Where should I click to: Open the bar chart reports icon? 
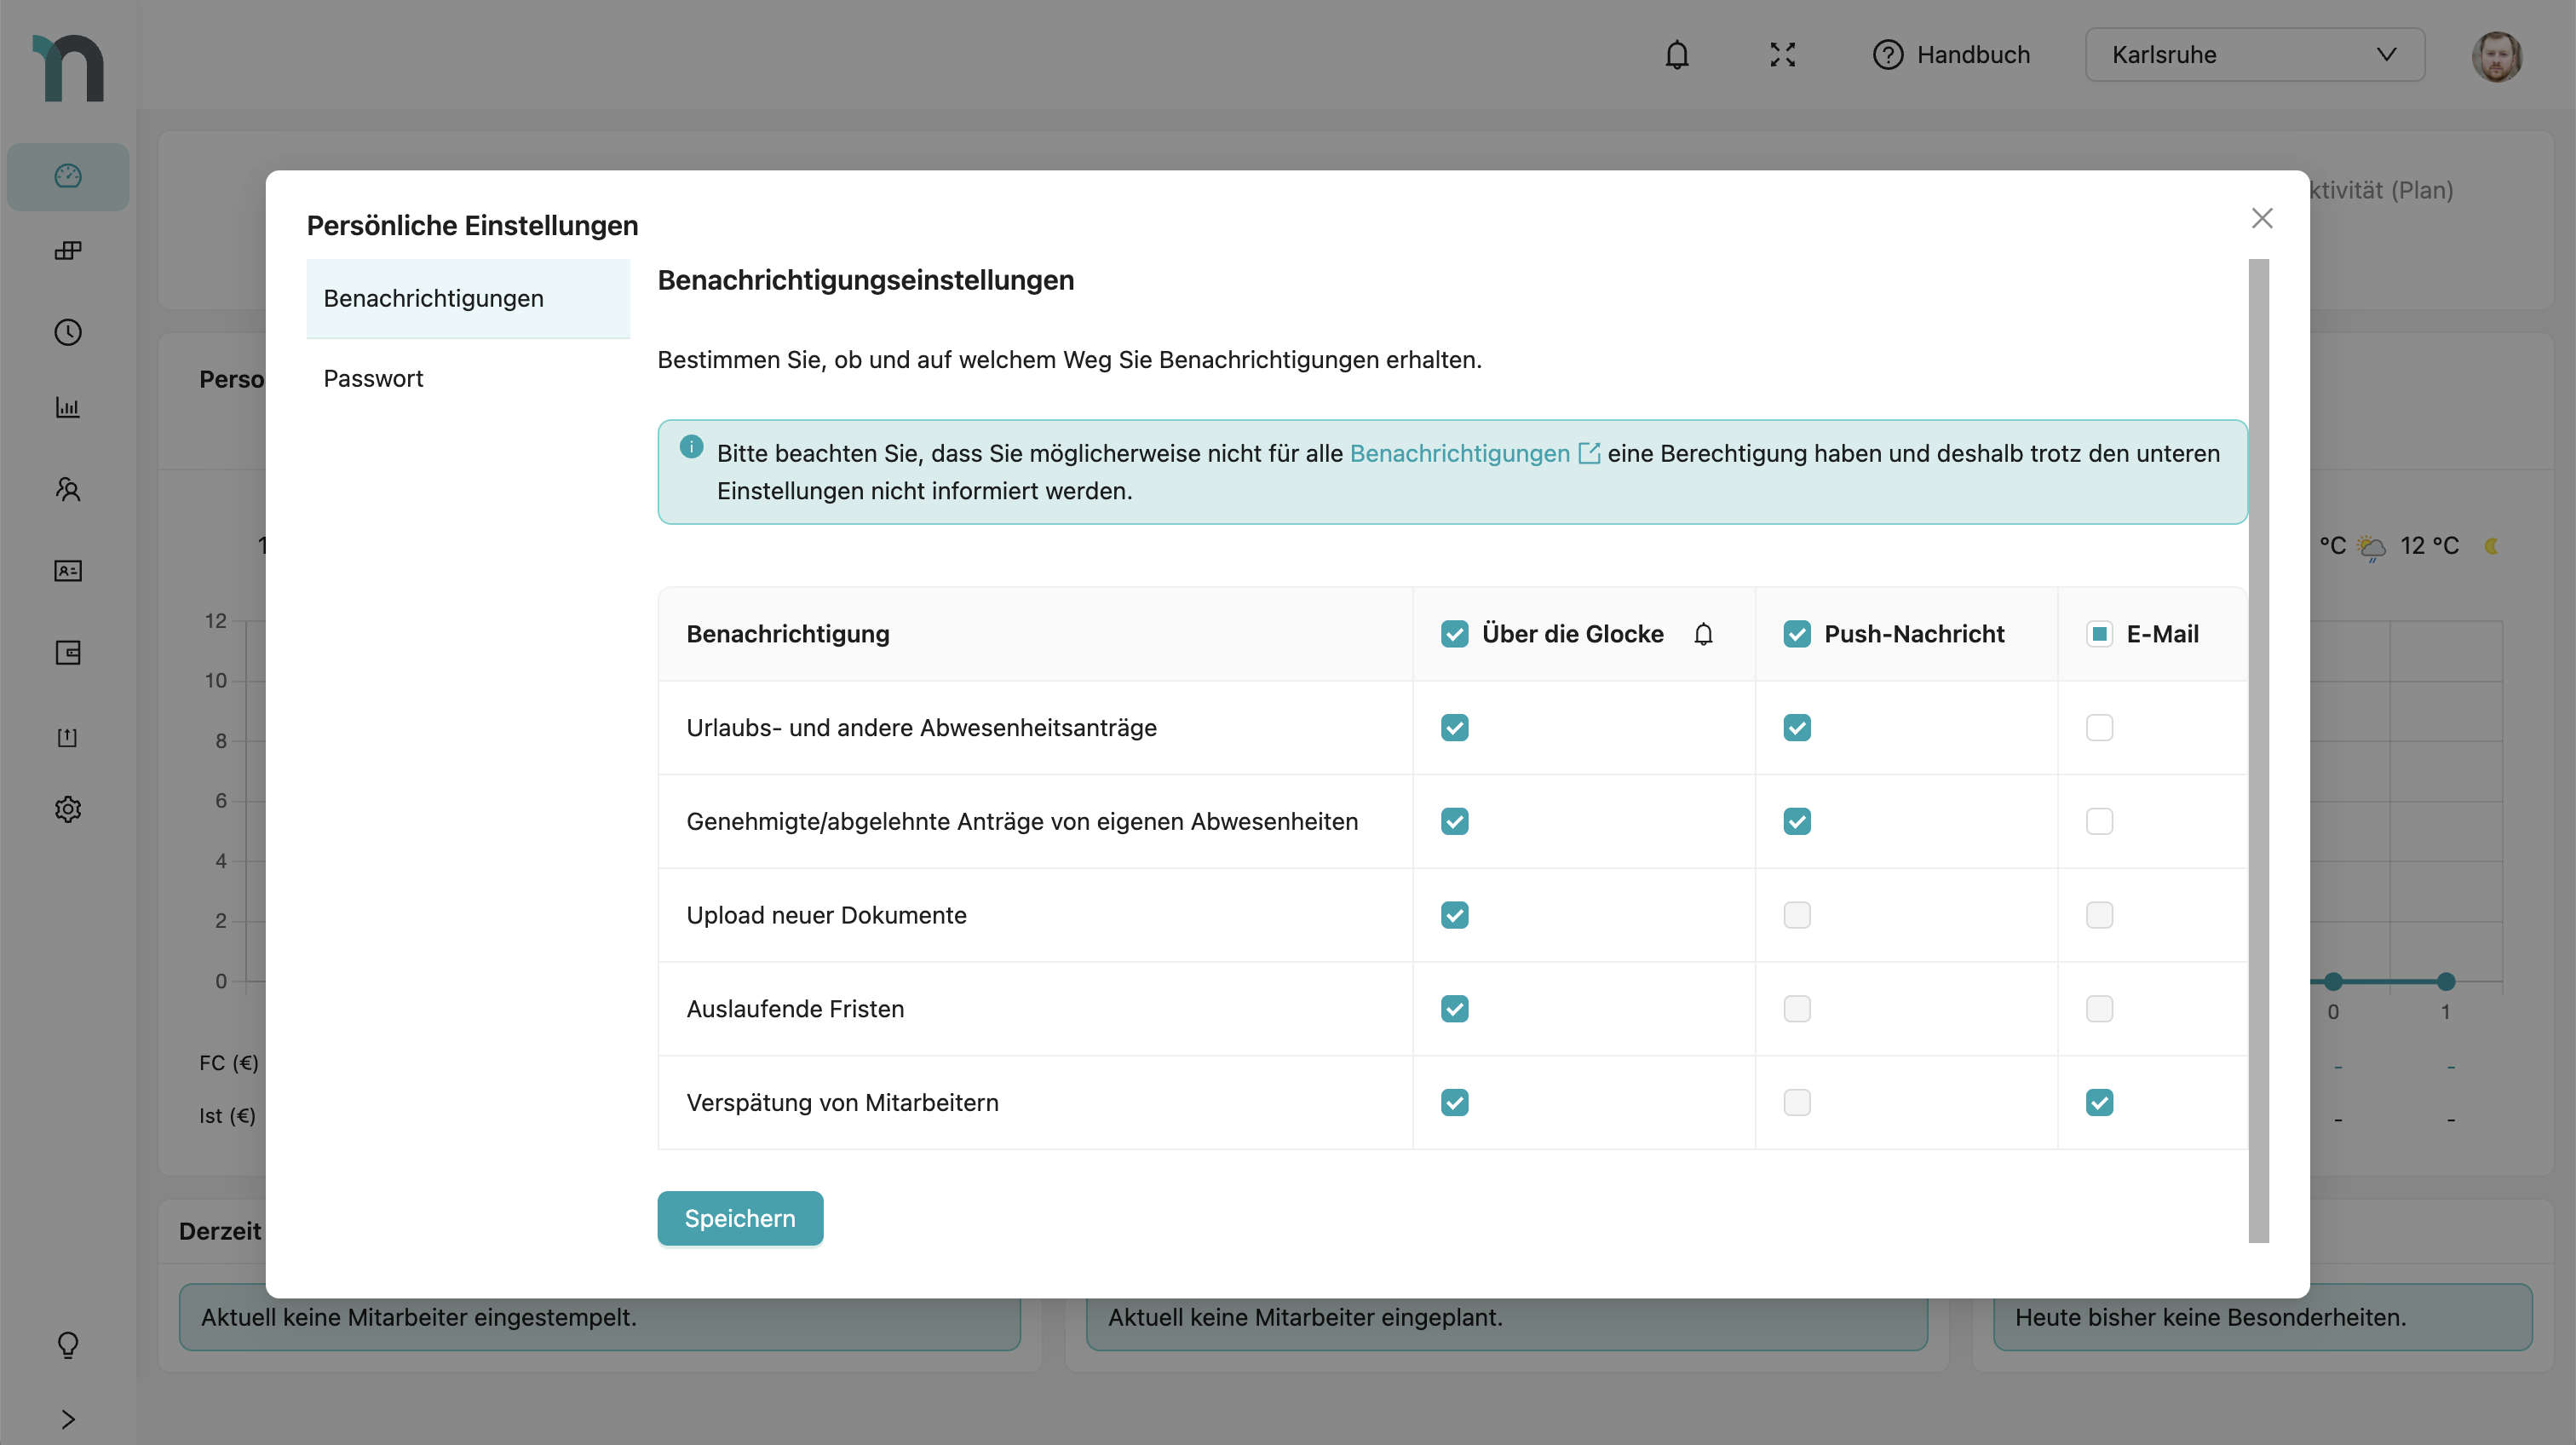pos(68,407)
